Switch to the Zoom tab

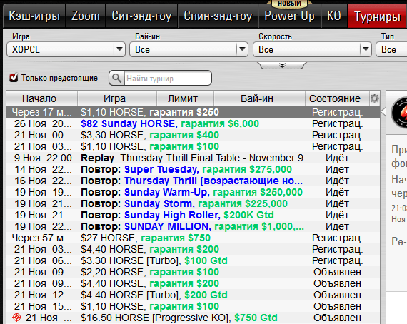[x=86, y=16]
